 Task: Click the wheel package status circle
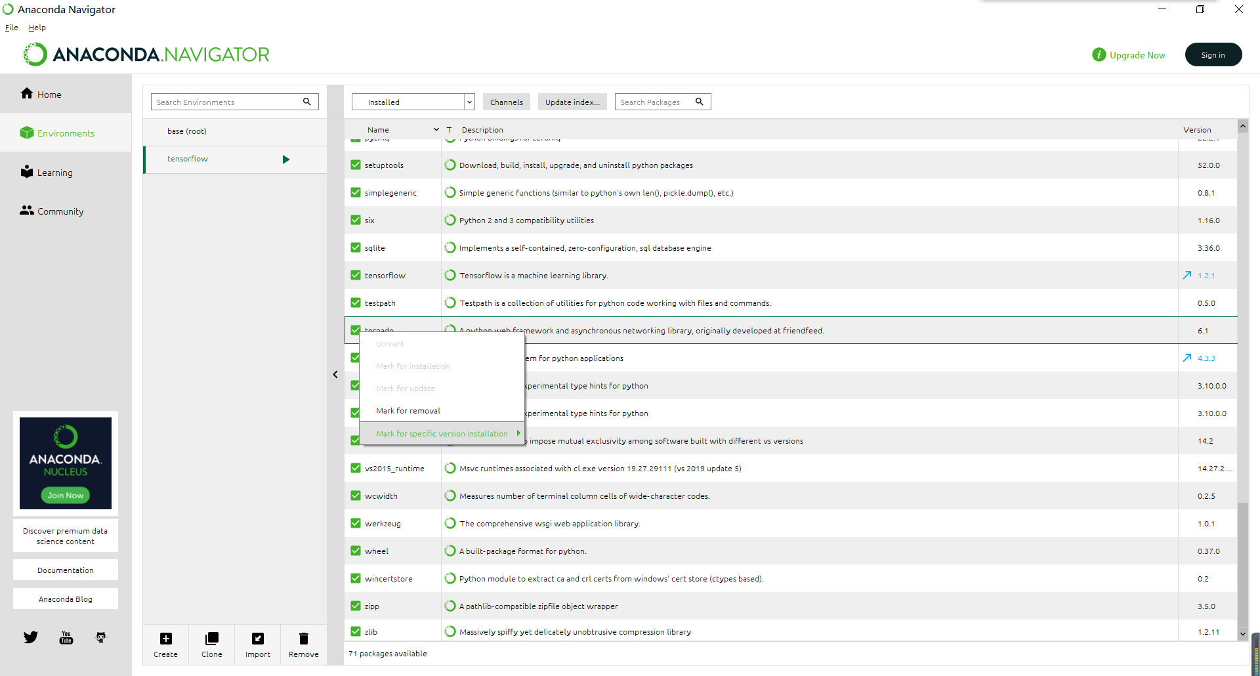450,551
